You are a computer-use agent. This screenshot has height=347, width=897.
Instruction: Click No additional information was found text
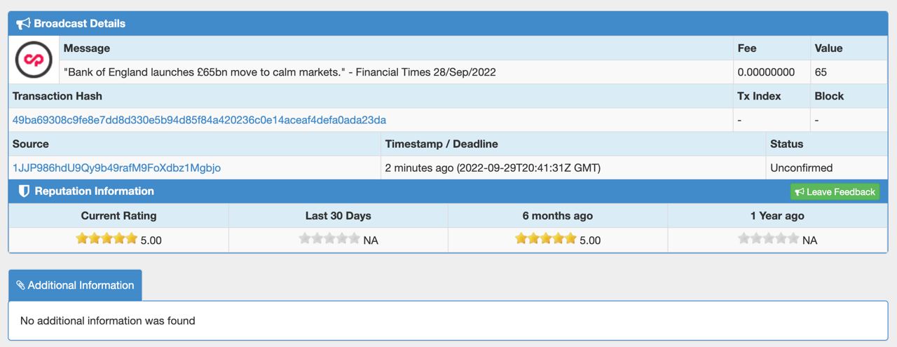[x=108, y=320]
